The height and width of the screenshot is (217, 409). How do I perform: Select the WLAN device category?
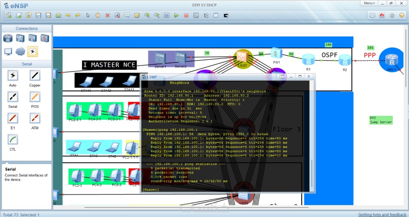pos(33,38)
